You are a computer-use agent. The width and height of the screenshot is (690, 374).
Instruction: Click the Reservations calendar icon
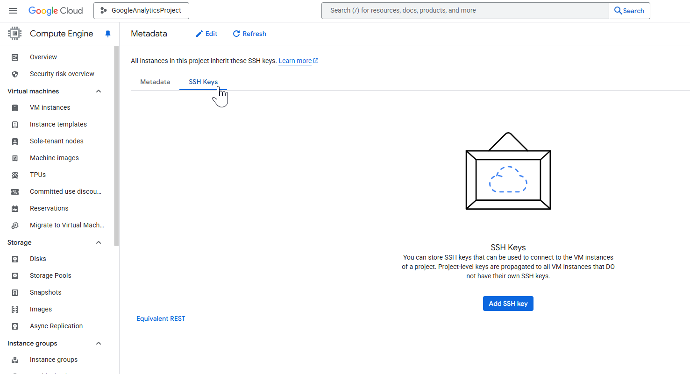(15, 209)
